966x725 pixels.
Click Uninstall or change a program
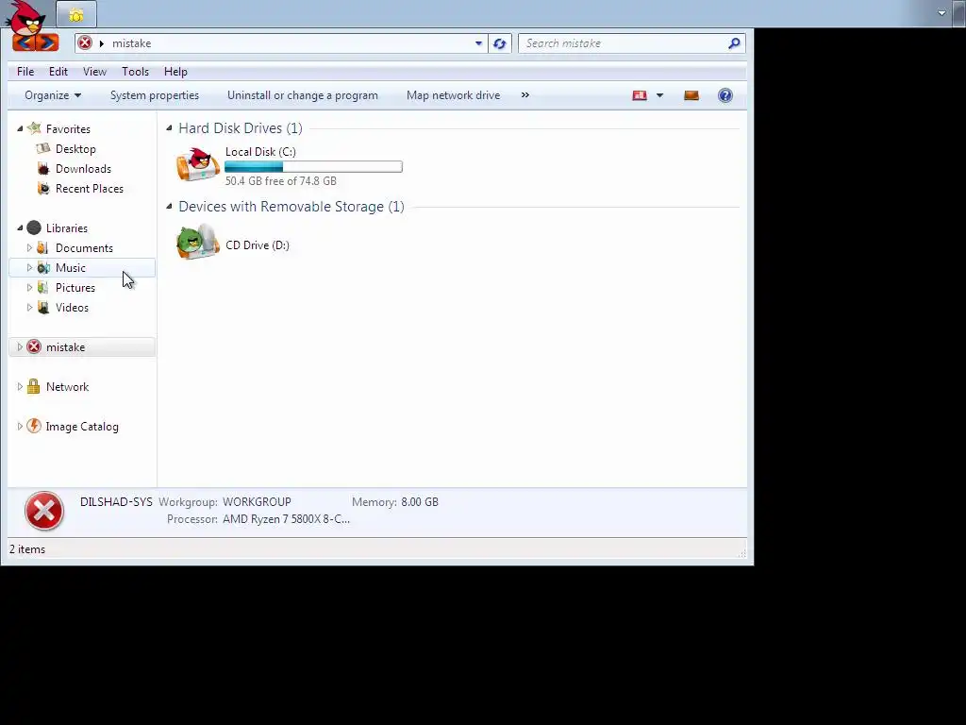(x=303, y=95)
